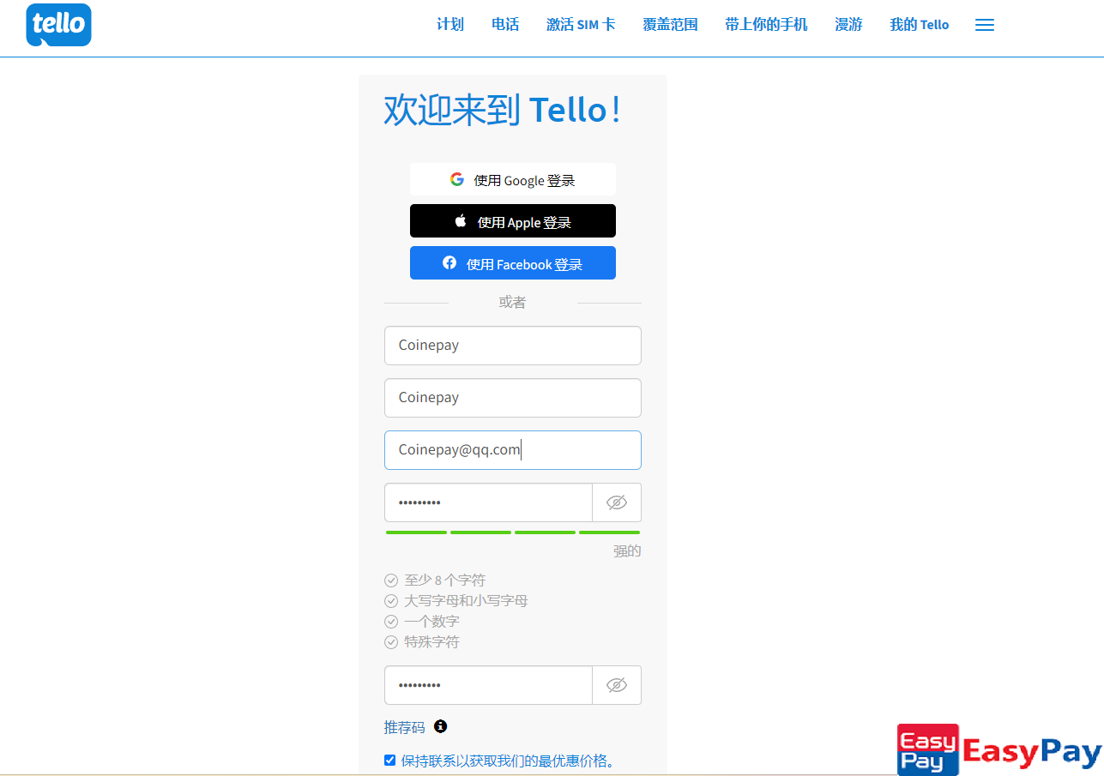This screenshot has height=776, width=1104.
Task: Show the first password via eye icon
Action: pyautogui.click(x=617, y=502)
